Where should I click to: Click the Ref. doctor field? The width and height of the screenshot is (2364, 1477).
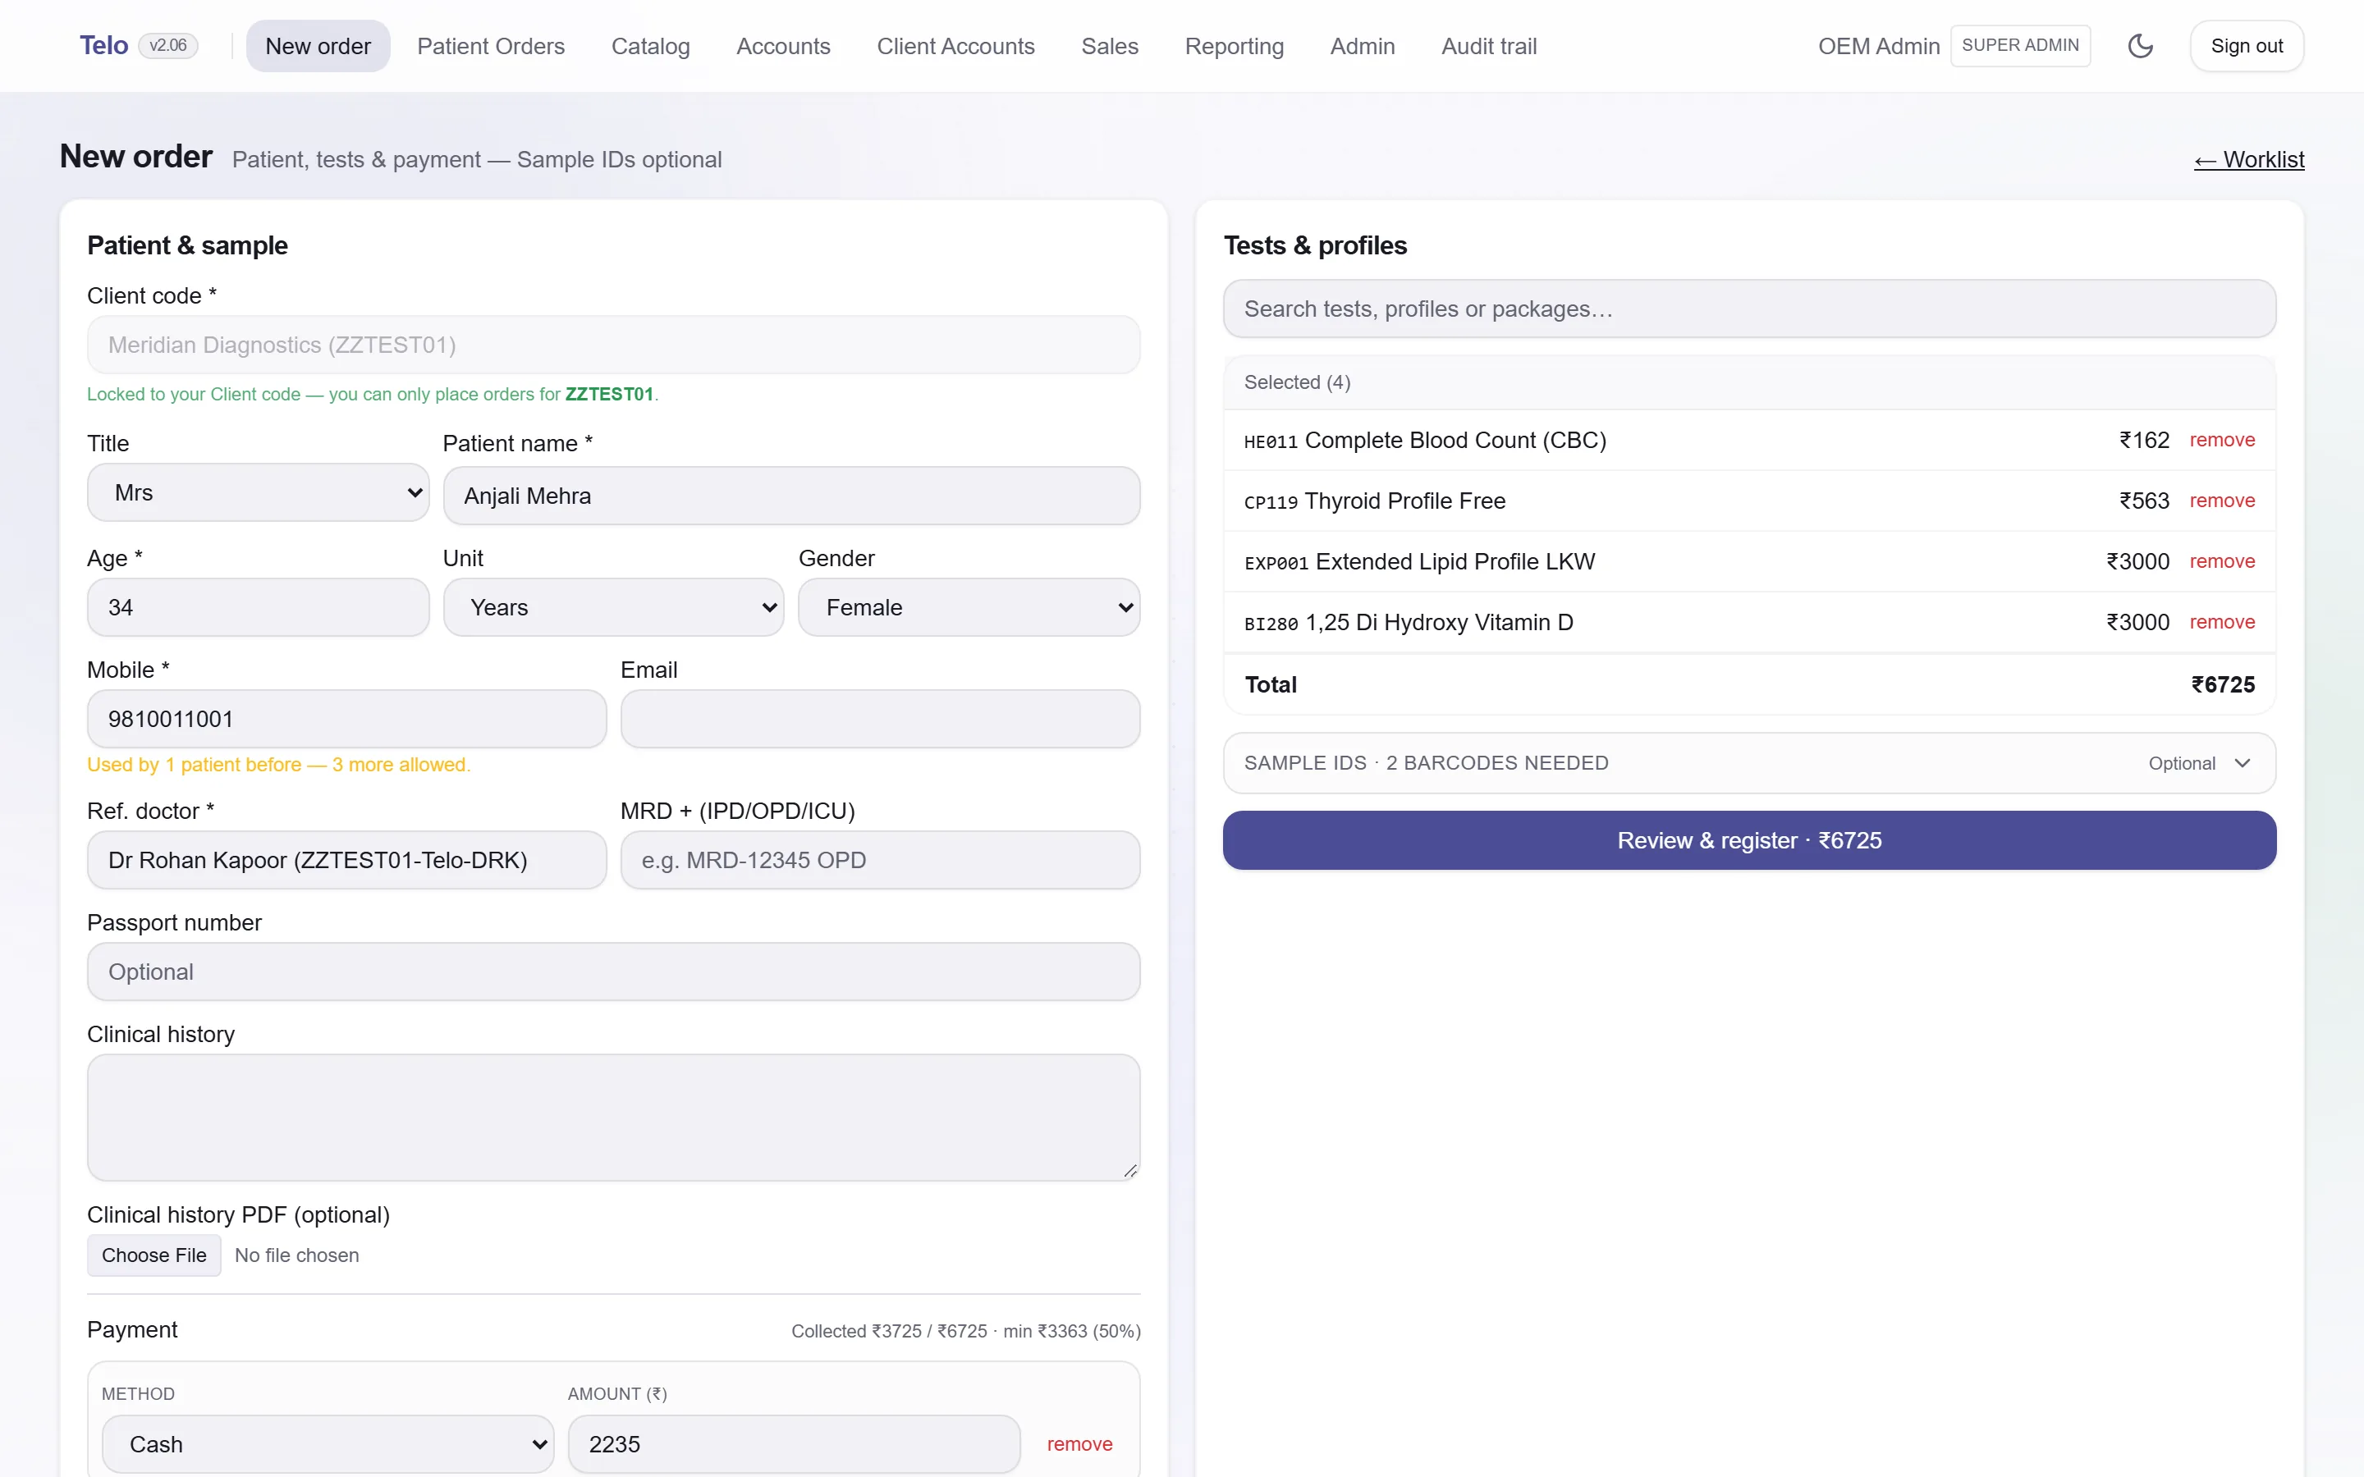(346, 860)
